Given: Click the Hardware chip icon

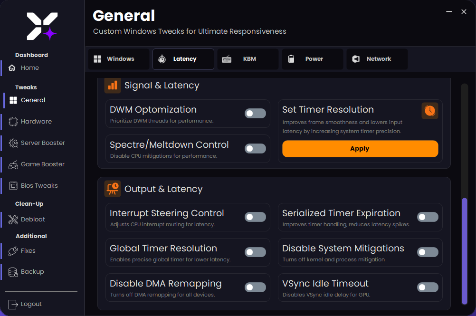Looking at the screenshot, I should pos(13,122).
